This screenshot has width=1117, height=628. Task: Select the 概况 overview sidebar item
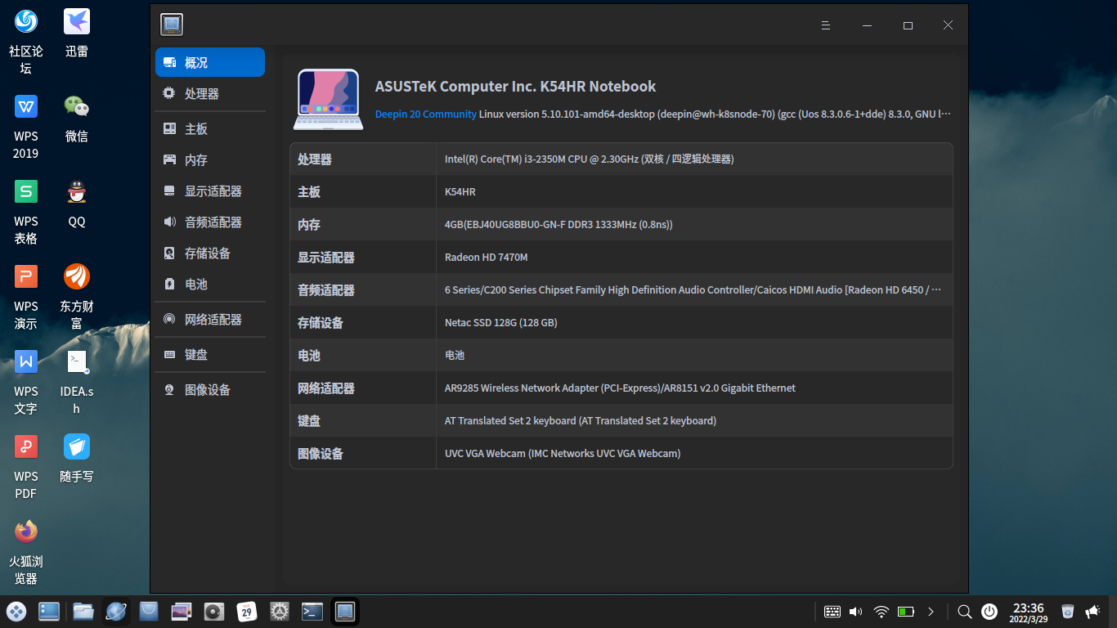pyautogui.click(x=209, y=63)
